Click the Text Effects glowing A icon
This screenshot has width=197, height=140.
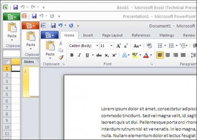(x=125, y=55)
